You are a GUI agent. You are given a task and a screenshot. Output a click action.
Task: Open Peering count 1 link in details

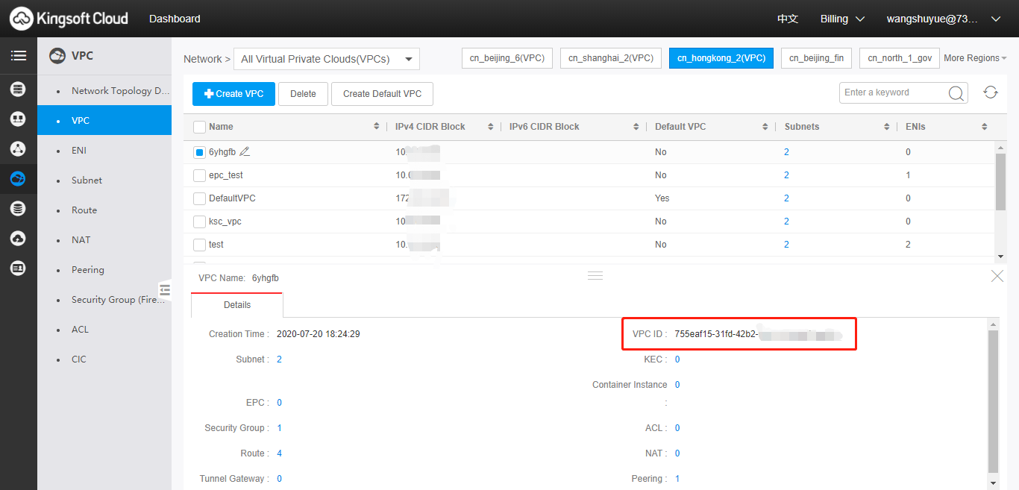pos(677,479)
